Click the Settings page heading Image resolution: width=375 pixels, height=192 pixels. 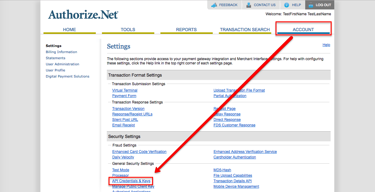click(x=118, y=46)
